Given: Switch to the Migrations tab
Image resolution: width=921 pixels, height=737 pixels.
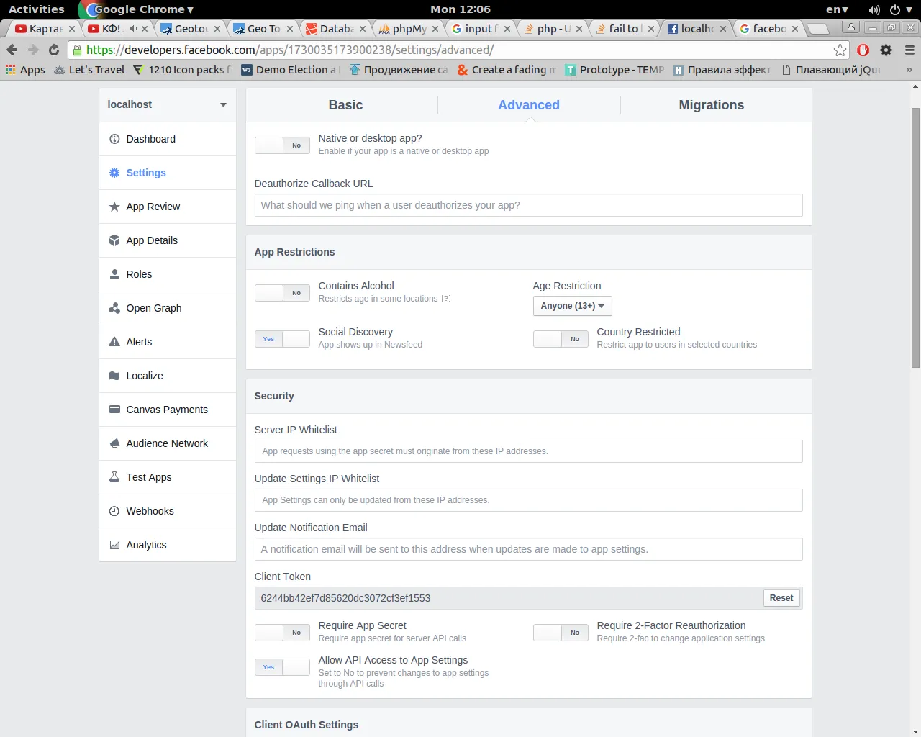Looking at the screenshot, I should point(712,105).
